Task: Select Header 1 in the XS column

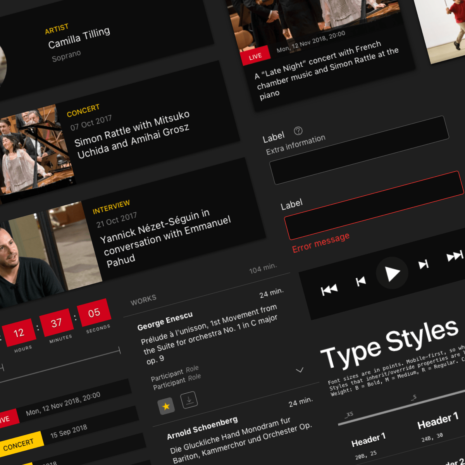Action: [369, 439]
